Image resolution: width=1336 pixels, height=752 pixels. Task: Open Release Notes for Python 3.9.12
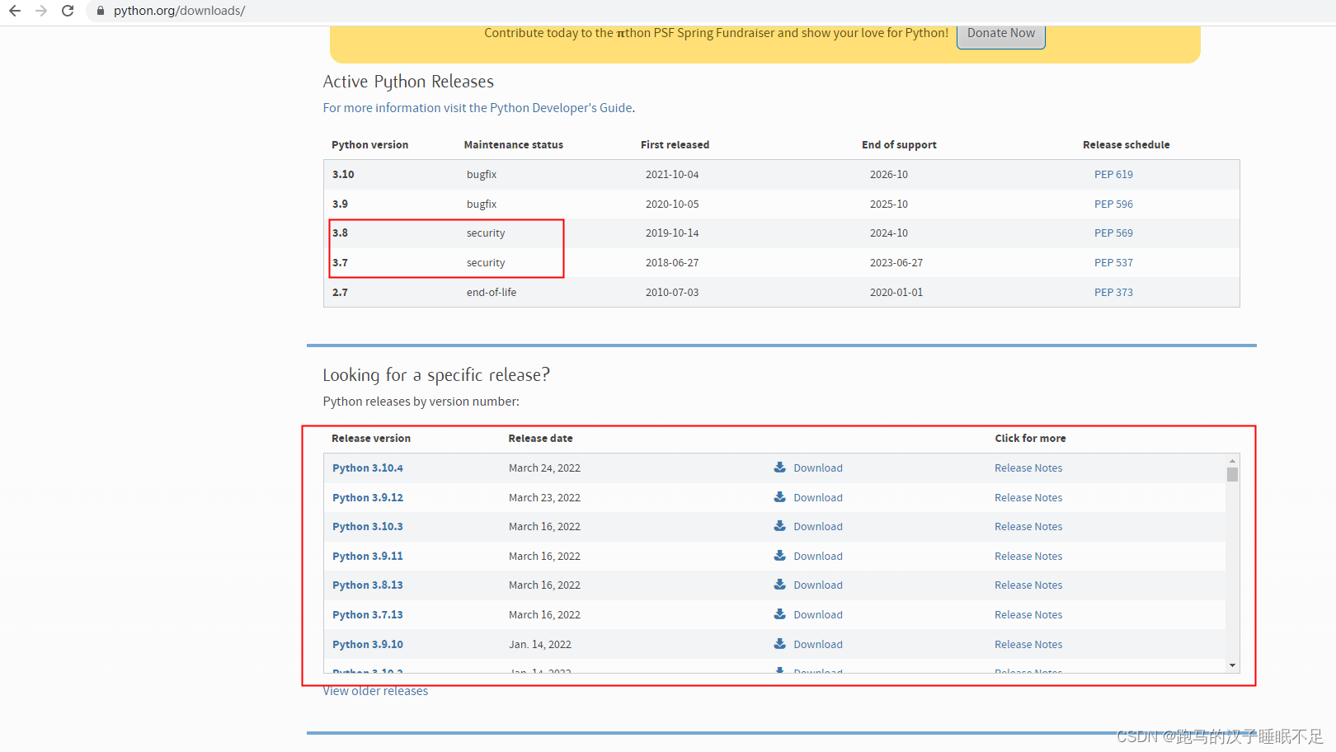click(1028, 498)
